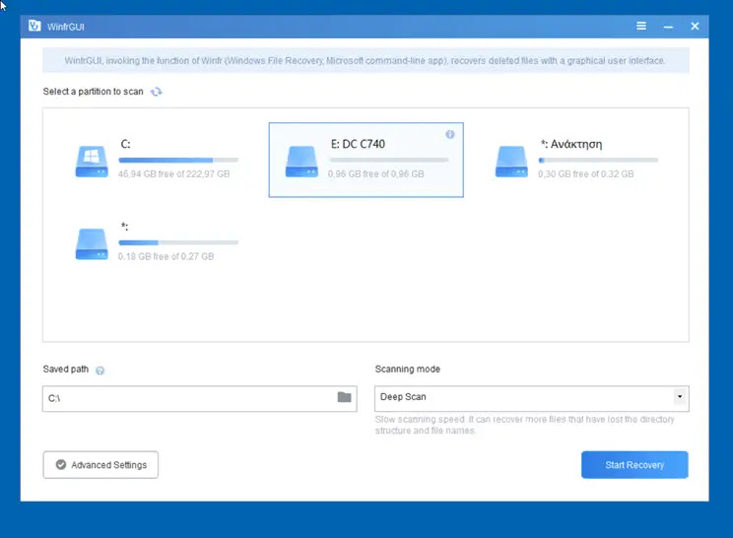Screen dimensions: 733x538
Task: Click the WinfrGUI title text
Action: click(66, 27)
